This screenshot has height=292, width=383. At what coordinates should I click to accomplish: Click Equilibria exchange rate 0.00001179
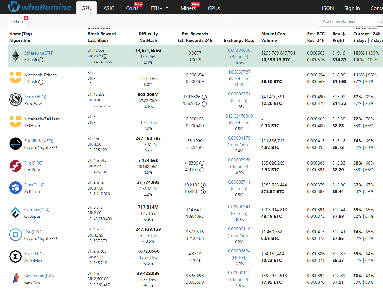[239, 138]
